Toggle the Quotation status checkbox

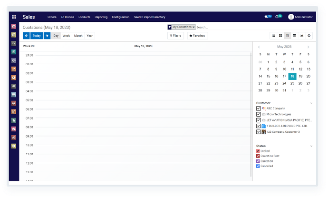pos(258,161)
